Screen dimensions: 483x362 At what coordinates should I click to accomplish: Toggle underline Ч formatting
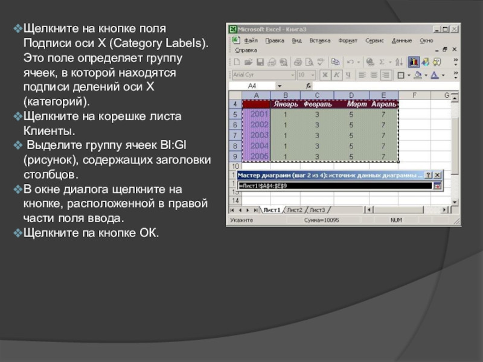pos(348,75)
